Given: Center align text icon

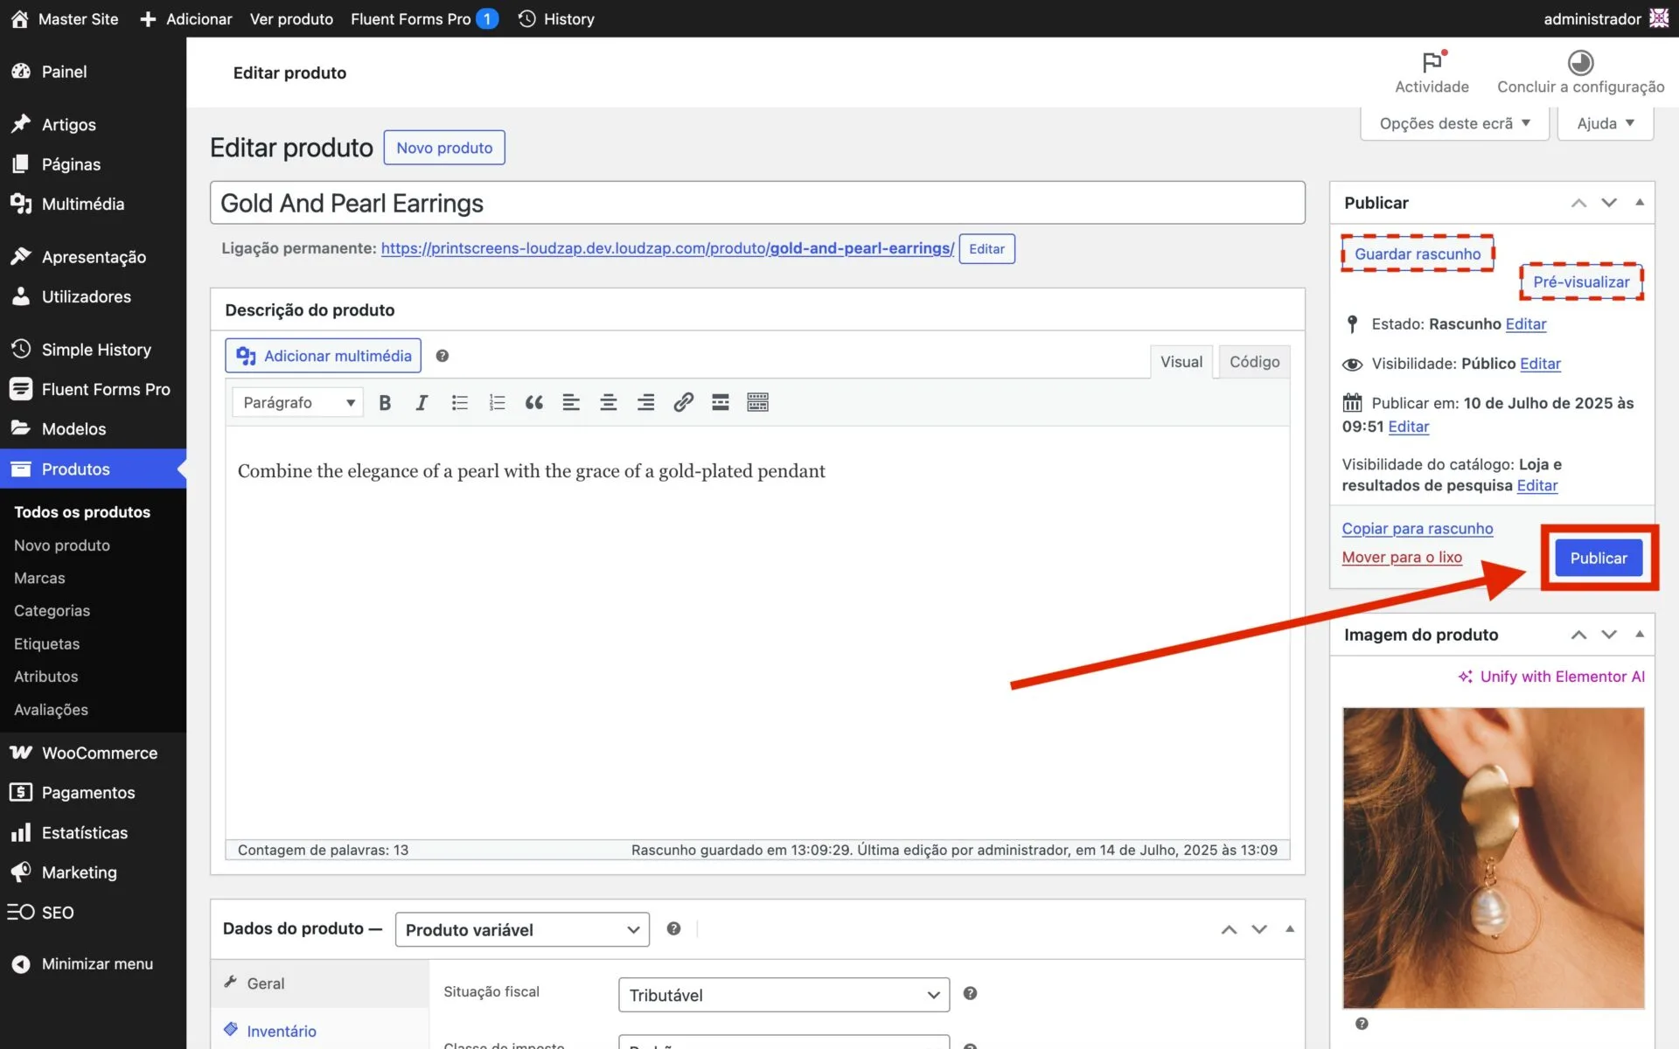Looking at the screenshot, I should pos(608,402).
